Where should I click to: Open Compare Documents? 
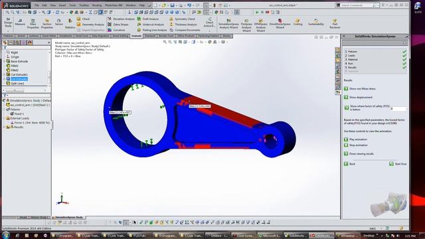click(x=185, y=30)
